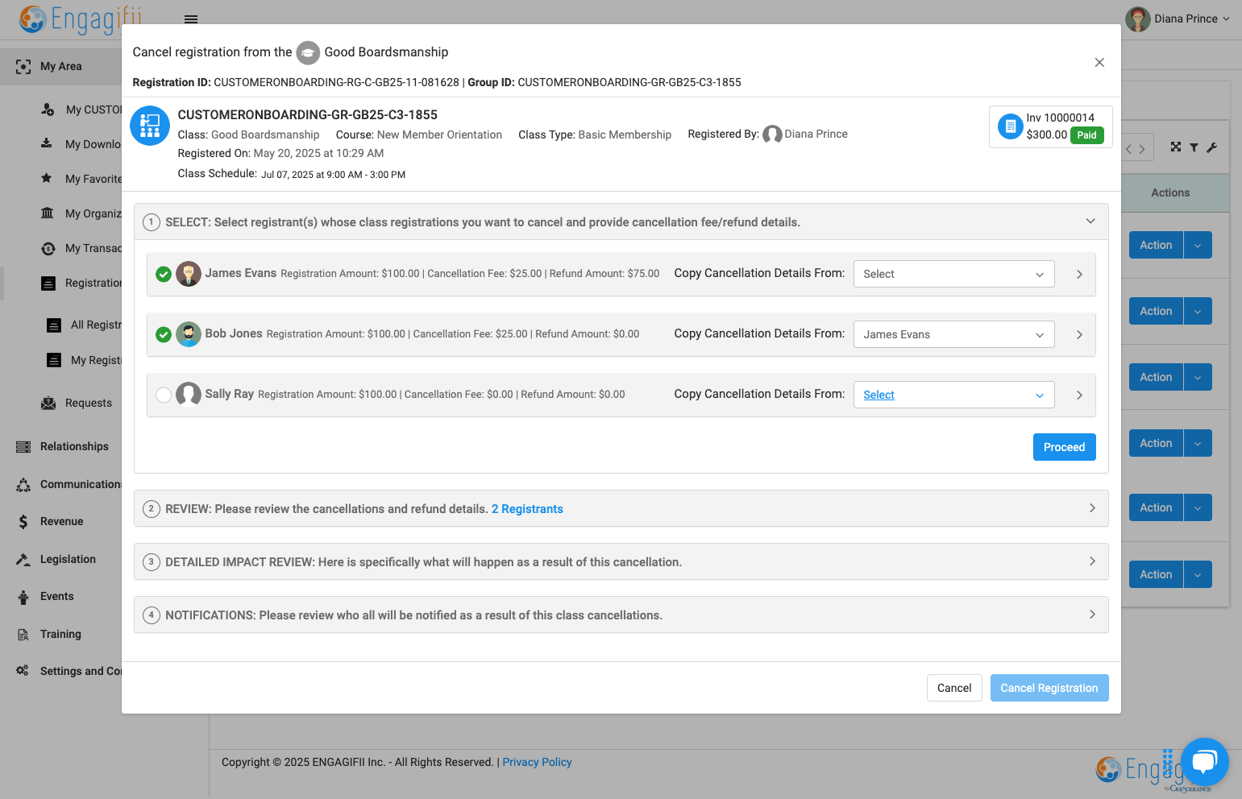Collapse the SELECT step section chevron
Image resolution: width=1242 pixels, height=799 pixels.
1090,221
